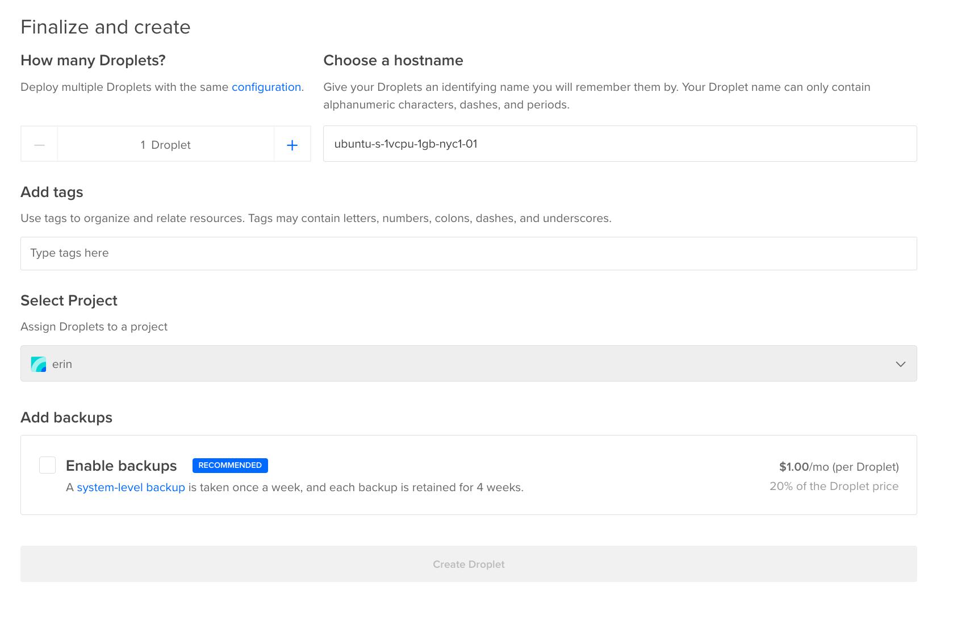953x628 pixels.
Task: Click the Finalize and create heading
Action: [106, 26]
